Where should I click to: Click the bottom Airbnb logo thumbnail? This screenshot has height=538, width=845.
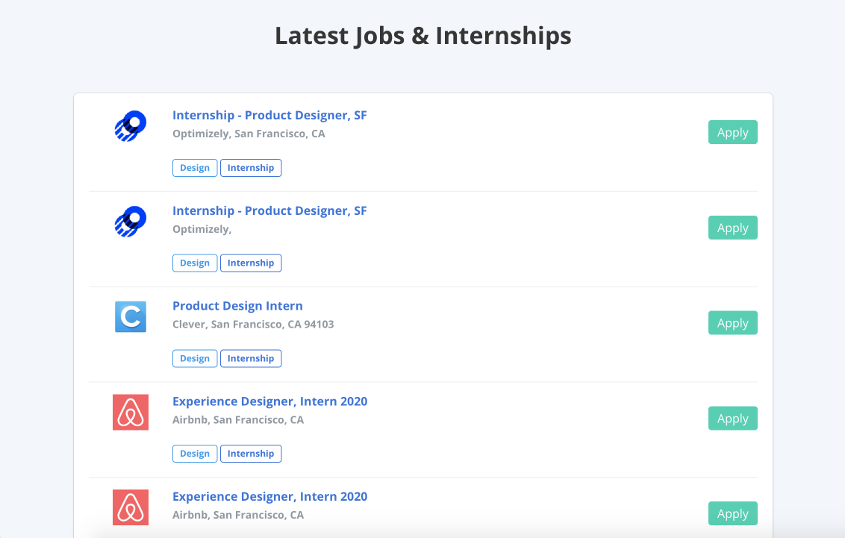[131, 507]
